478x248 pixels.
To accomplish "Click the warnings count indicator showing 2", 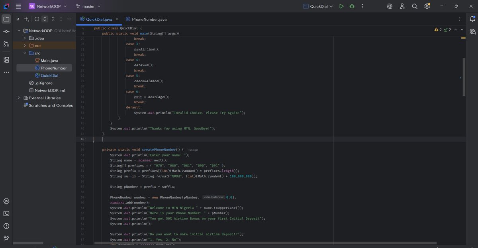I will (x=438, y=30).
